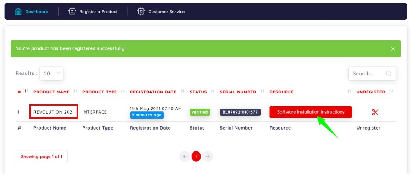Screen dimensions: 411x178
Task: Click the 13th May 2021 07:40 AM date
Action: 156,109
